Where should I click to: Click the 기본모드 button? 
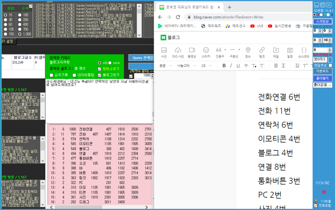322,71
